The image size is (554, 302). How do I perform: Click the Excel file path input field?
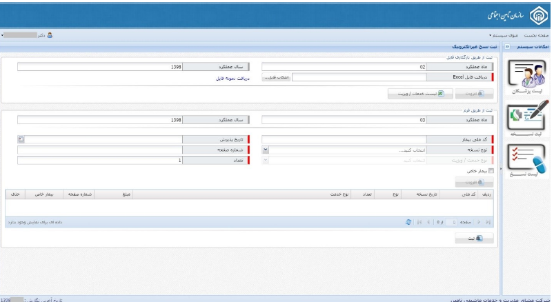tap(359, 77)
